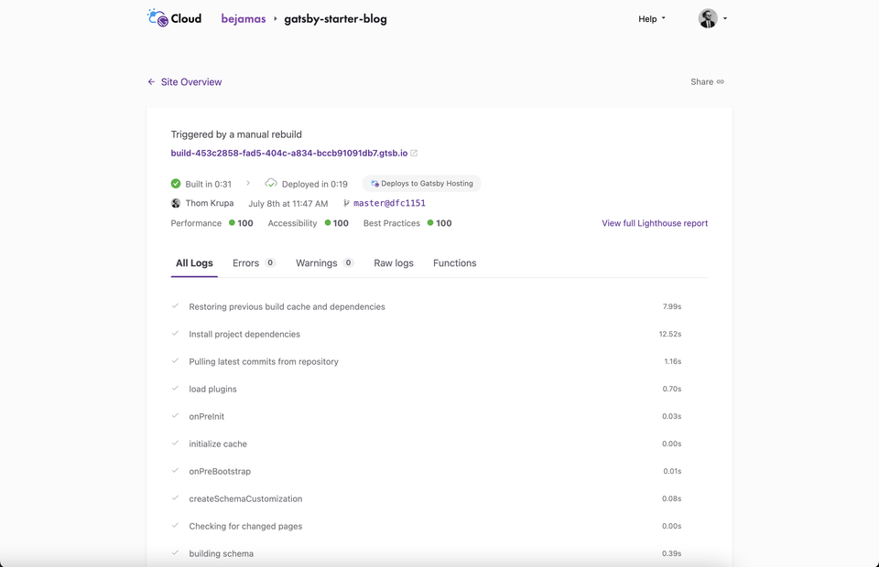Open the build-453c2858 gtsb.io URL
The height and width of the screenshot is (567, 879).
288,153
